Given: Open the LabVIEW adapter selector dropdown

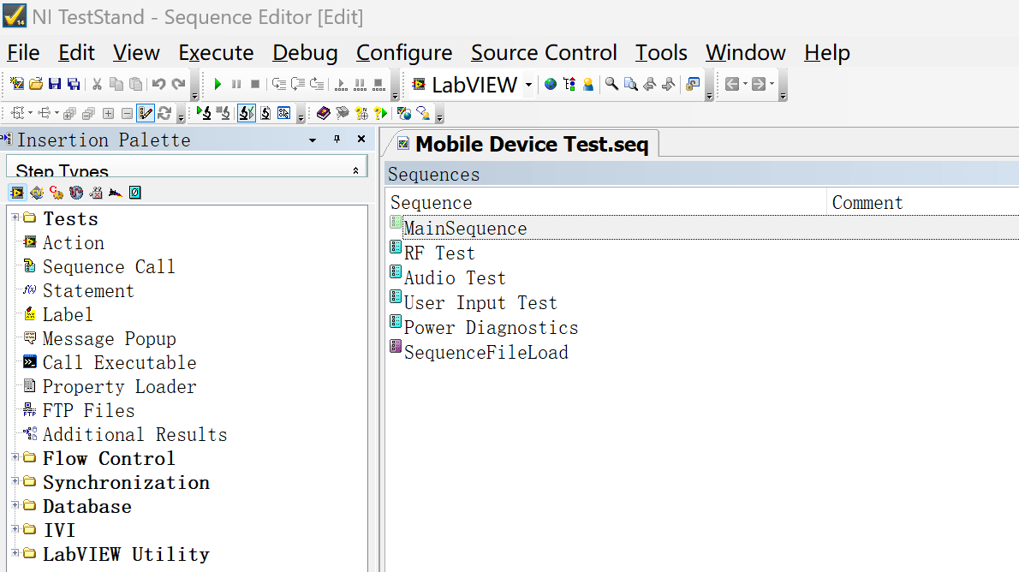Looking at the screenshot, I should click(528, 84).
